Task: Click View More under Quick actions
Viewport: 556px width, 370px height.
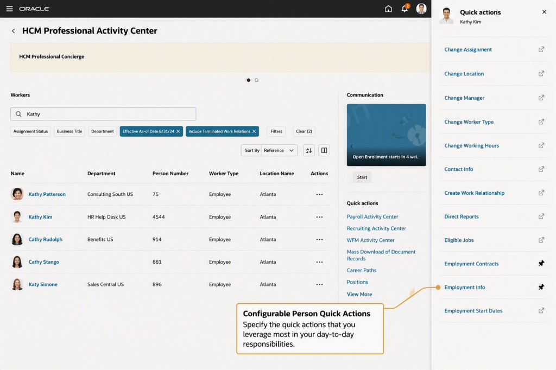Action: (359, 294)
